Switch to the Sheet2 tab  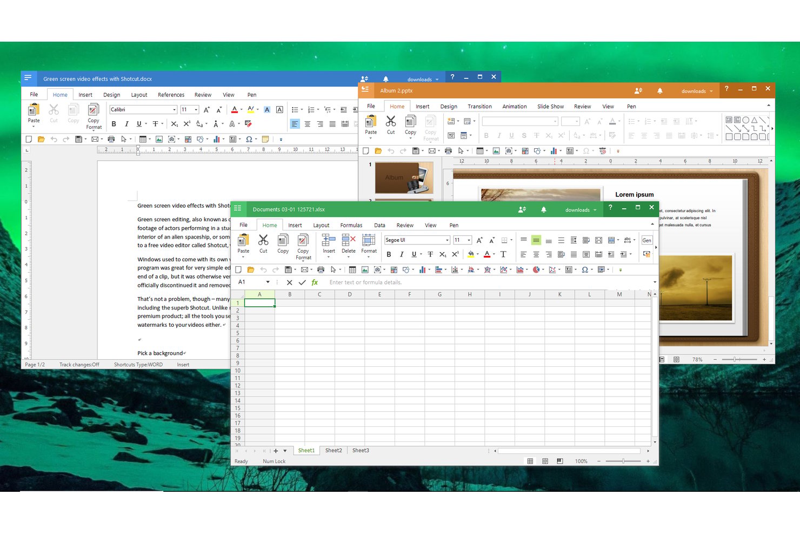[334, 450]
